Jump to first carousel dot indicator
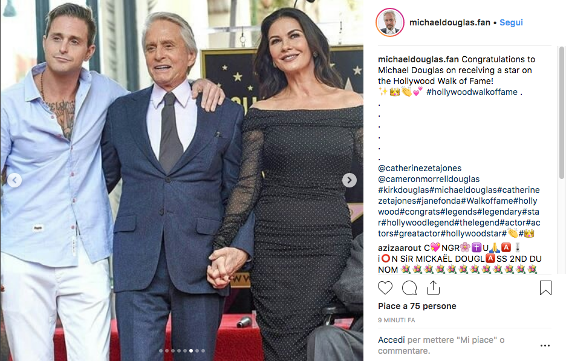 coord(161,351)
